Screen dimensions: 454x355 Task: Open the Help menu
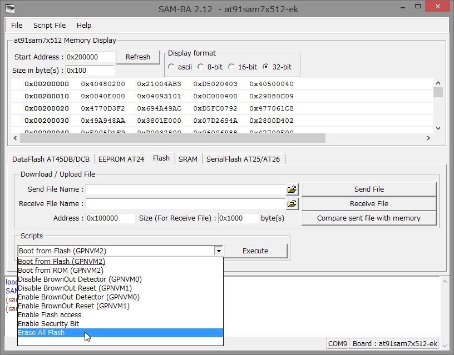84,26
